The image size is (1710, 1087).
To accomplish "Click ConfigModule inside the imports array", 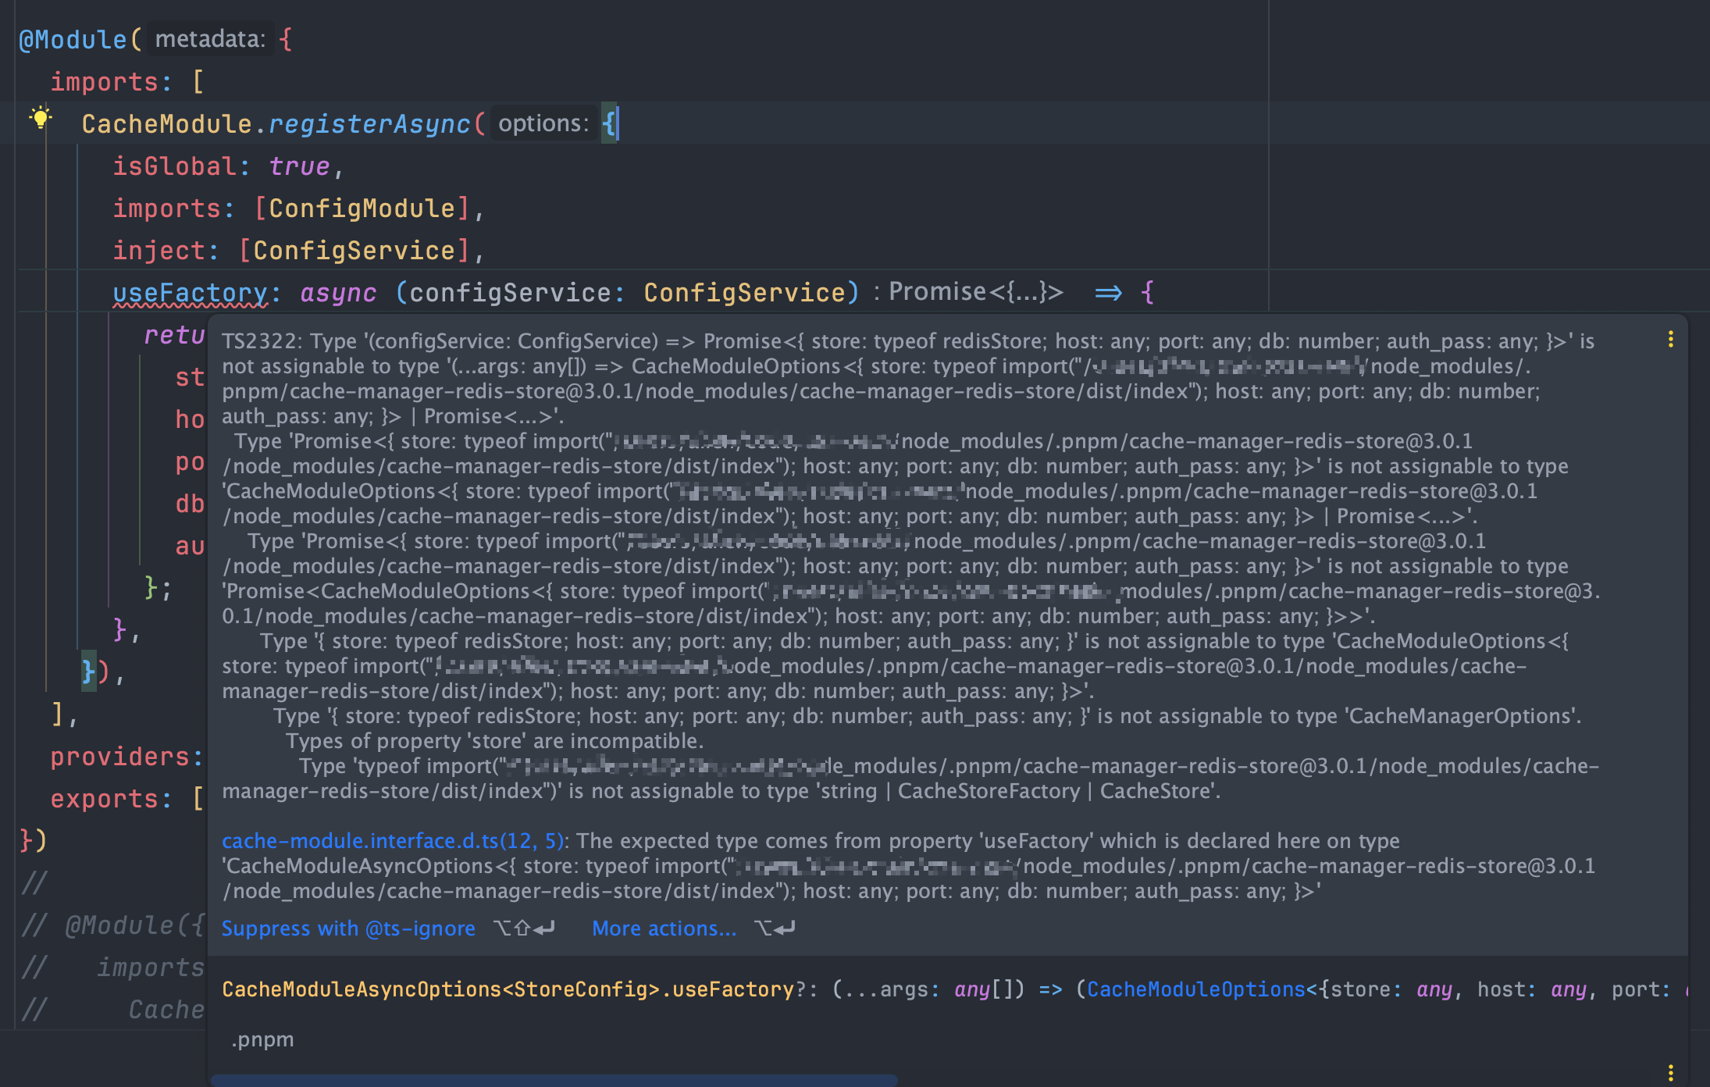I will coord(362,208).
